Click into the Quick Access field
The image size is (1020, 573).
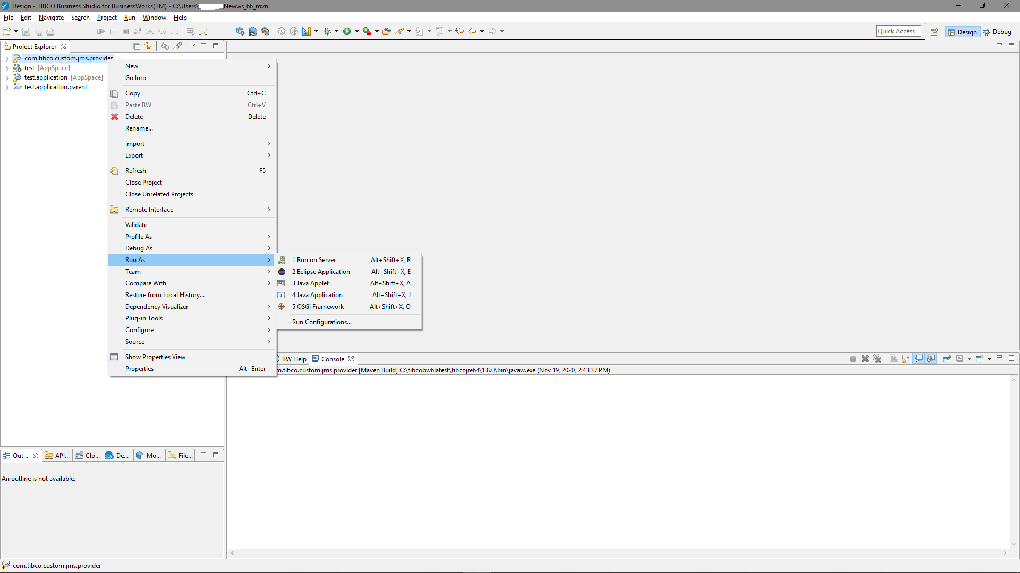coord(898,31)
